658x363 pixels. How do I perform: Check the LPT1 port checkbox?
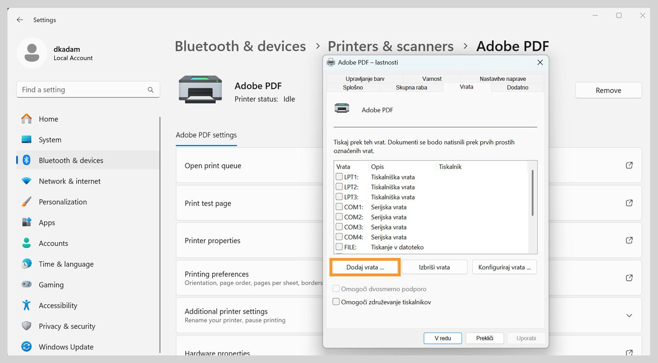339,177
